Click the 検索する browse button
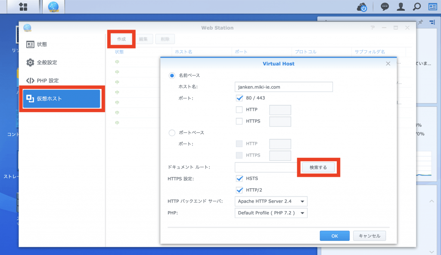This screenshot has width=441, height=255. pyautogui.click(x=318, y=168)
